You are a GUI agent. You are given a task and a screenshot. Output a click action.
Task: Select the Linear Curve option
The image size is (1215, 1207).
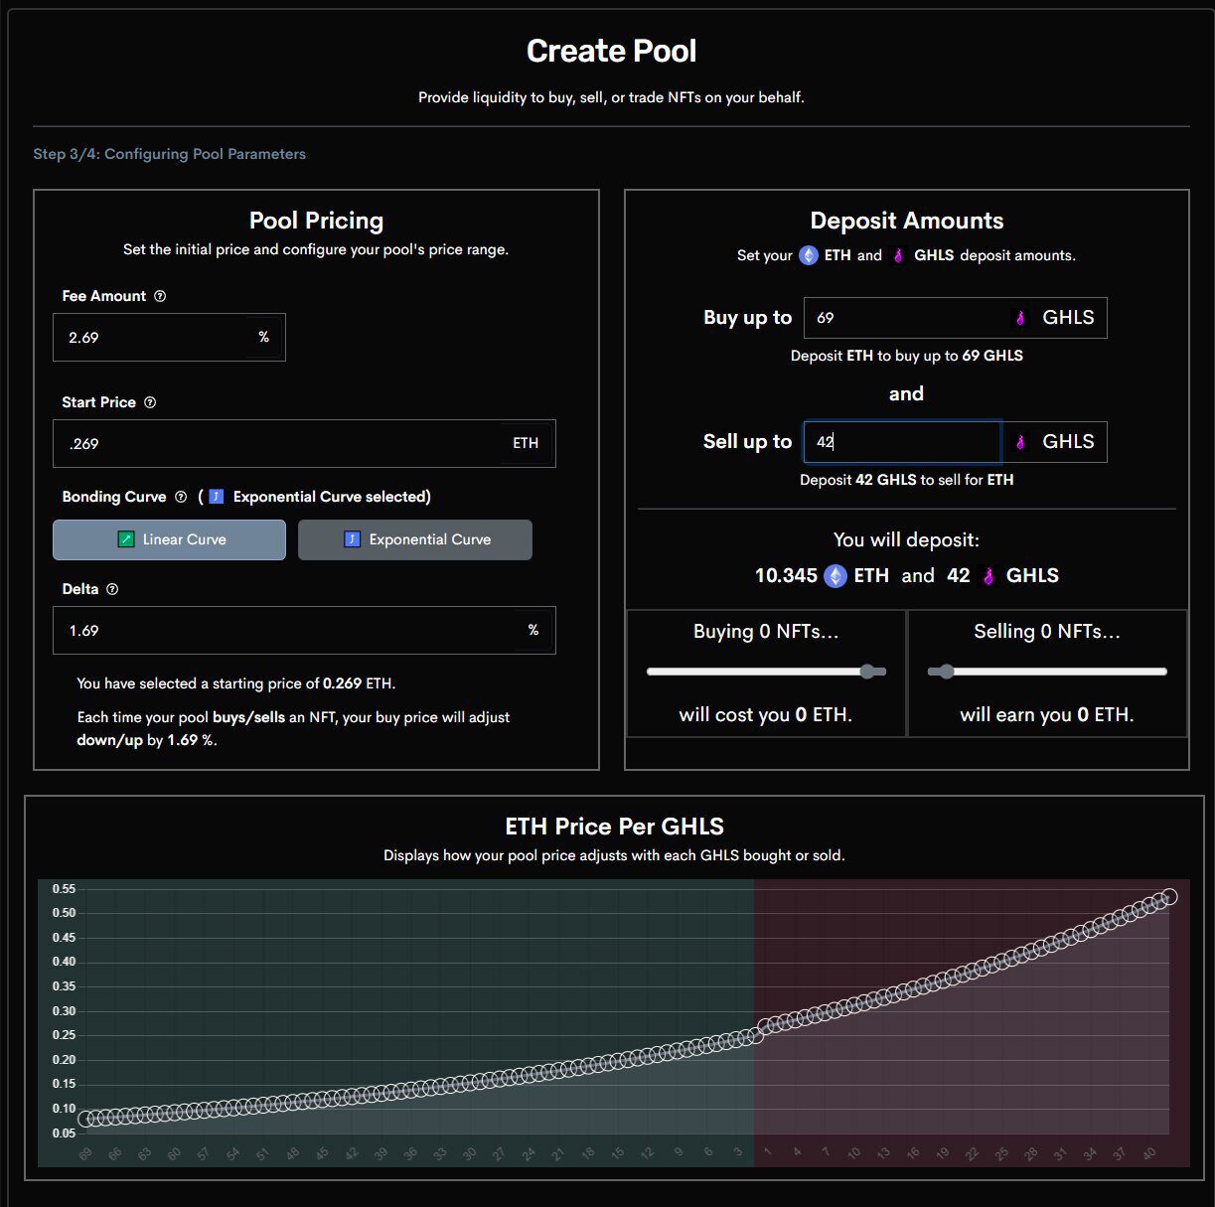(169, 539)
